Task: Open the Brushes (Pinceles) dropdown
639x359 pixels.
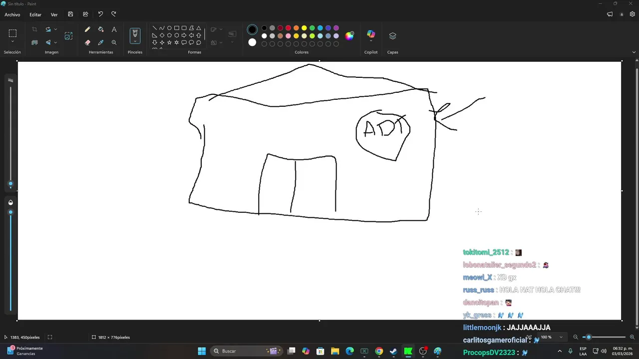Action: pos(134,41)
